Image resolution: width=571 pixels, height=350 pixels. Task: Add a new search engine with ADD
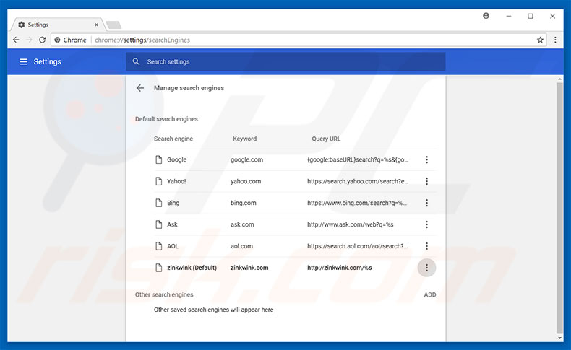[430, 294]
